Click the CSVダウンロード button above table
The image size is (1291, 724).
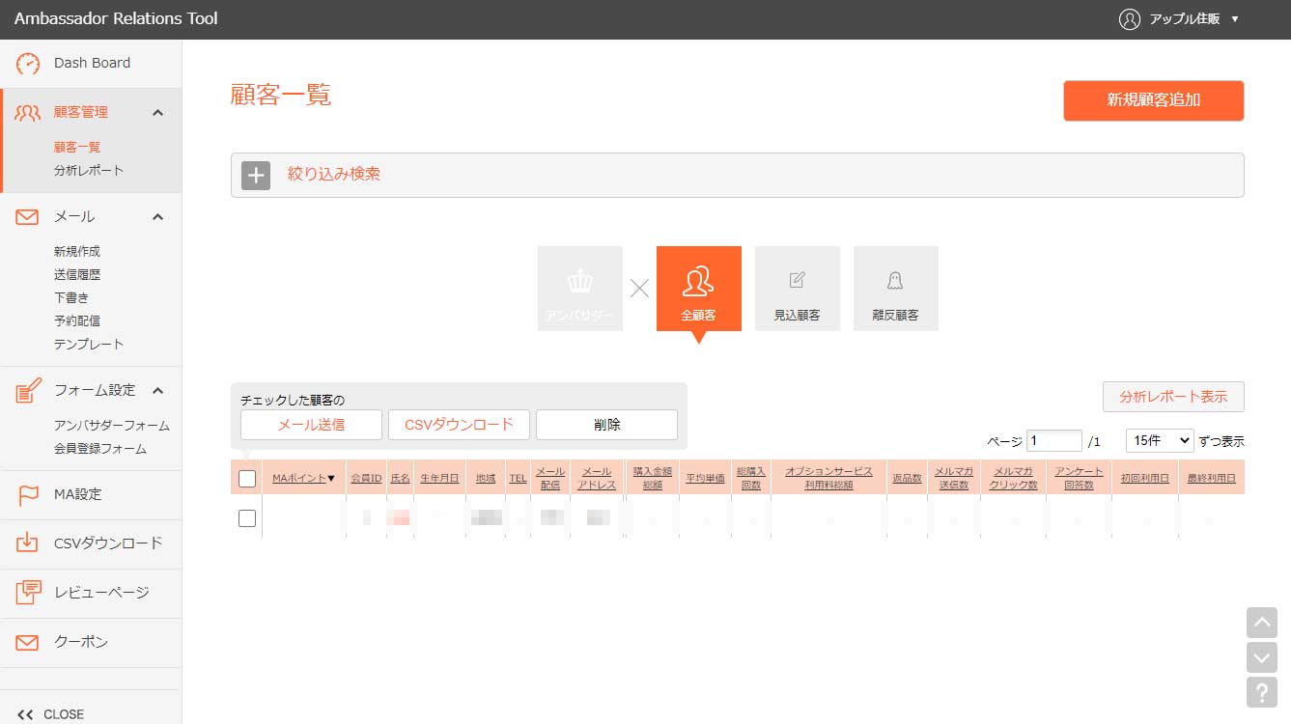click(x=459, y=425)
